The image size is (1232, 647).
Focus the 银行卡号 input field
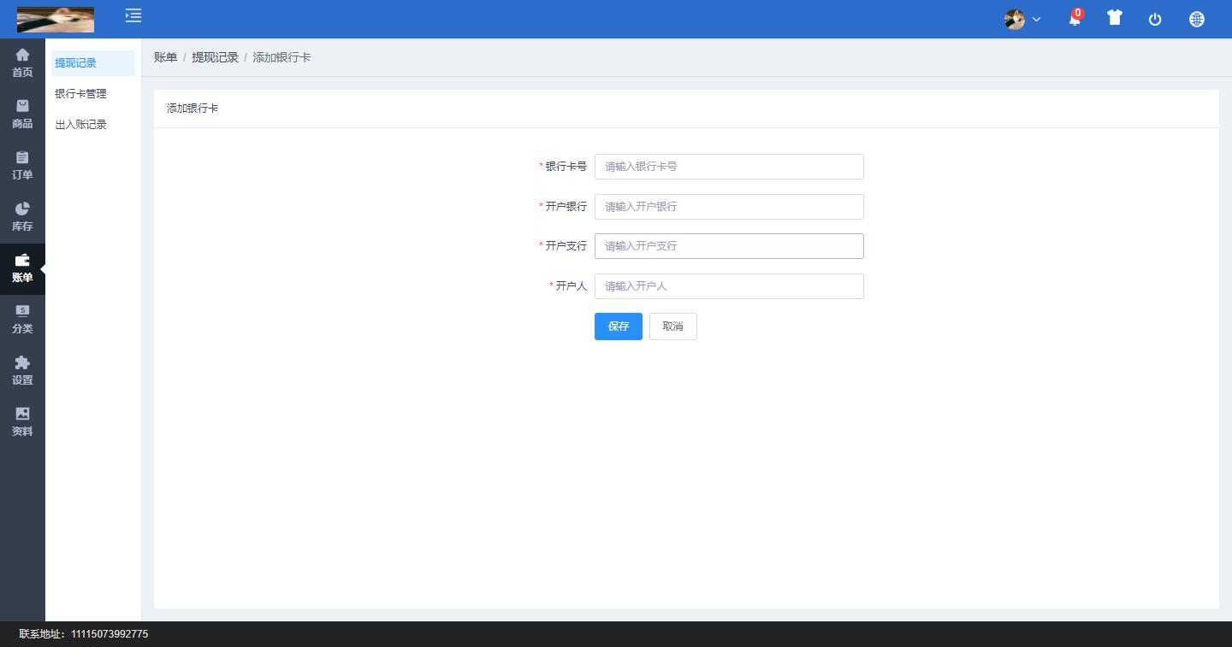tap(729, 167)
